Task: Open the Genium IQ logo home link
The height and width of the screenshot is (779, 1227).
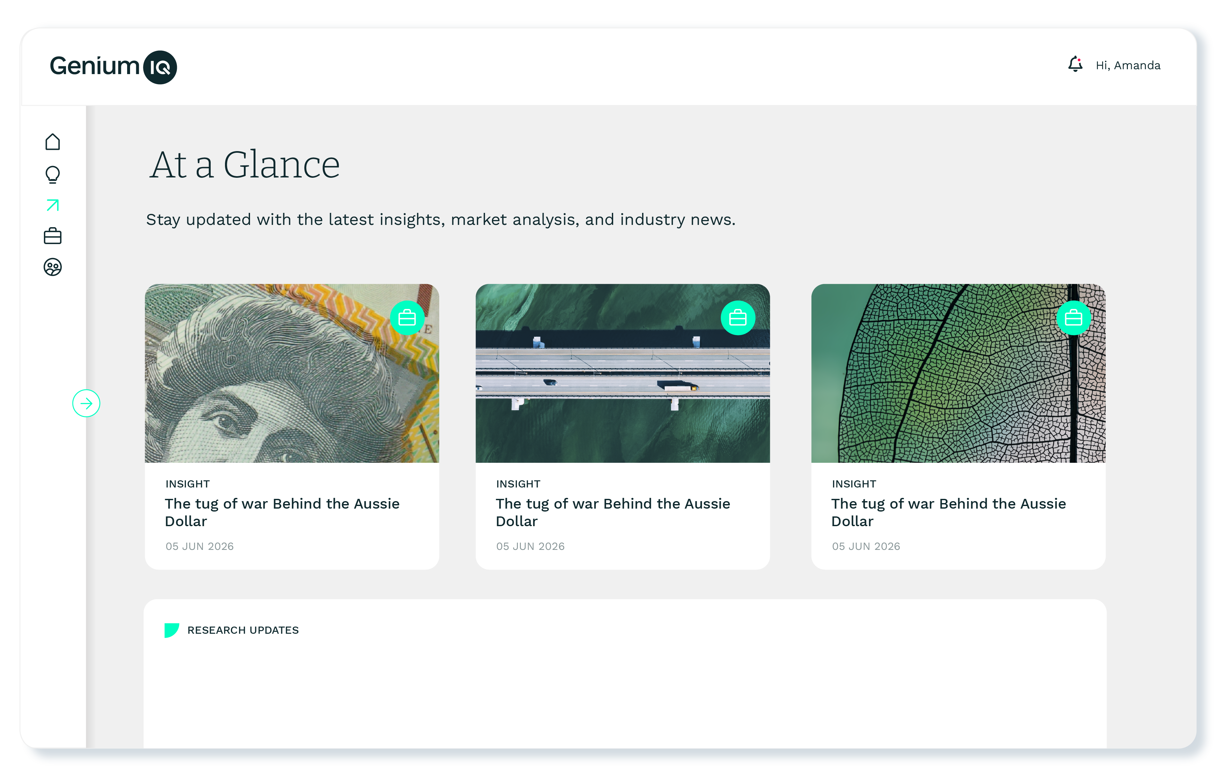Action: click(113, 67)
